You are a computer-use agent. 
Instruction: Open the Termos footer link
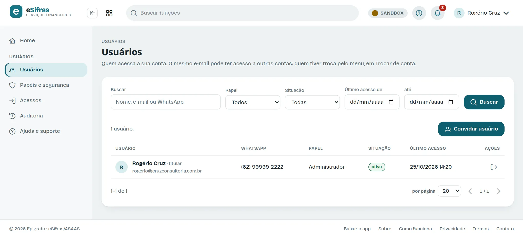[x=481, y=229]
